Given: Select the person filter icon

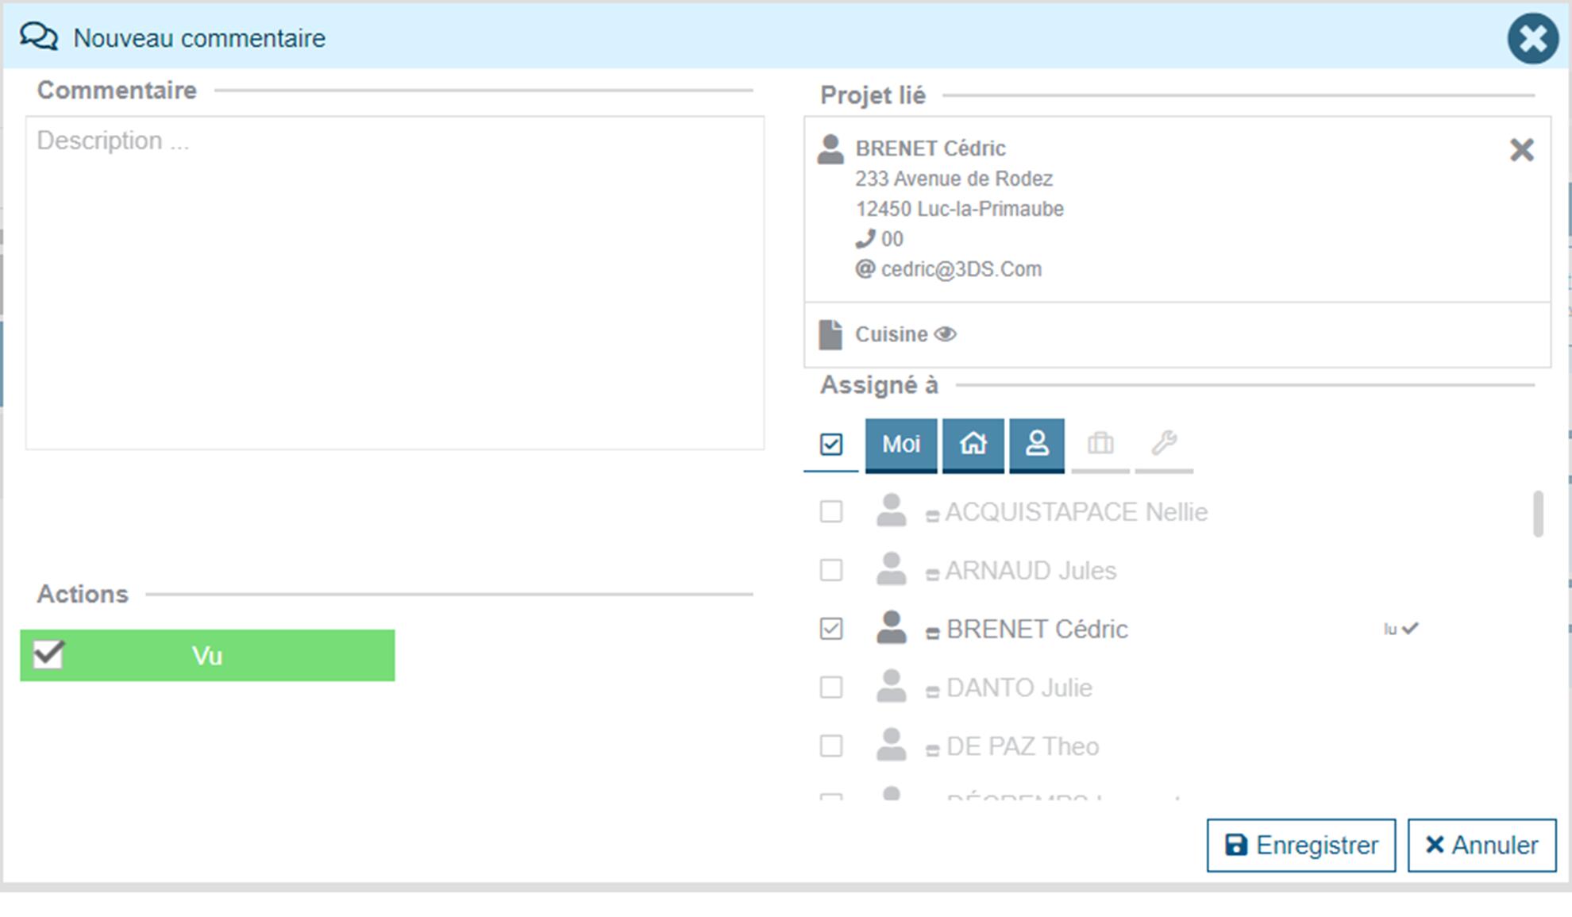Looking at the screenshot, I should point(1036,444).
